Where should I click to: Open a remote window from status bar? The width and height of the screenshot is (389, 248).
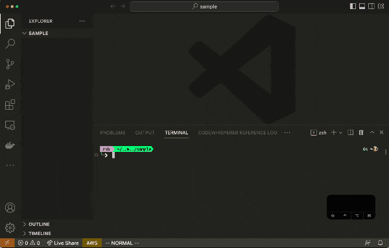7,243
